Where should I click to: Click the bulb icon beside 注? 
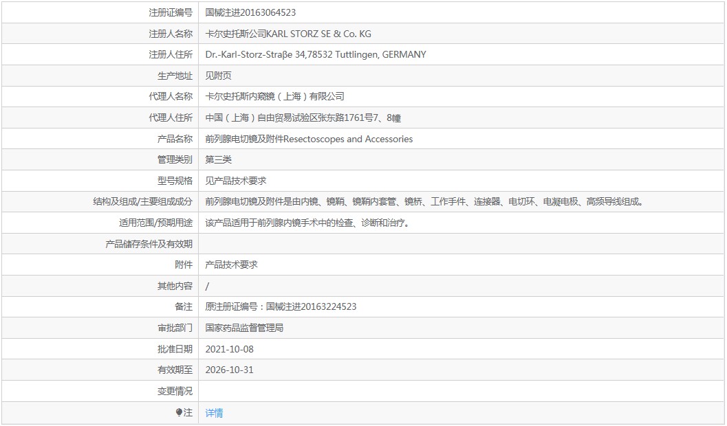click(x=179, y=412)
